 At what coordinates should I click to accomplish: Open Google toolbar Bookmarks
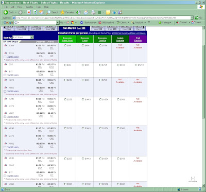88,23
